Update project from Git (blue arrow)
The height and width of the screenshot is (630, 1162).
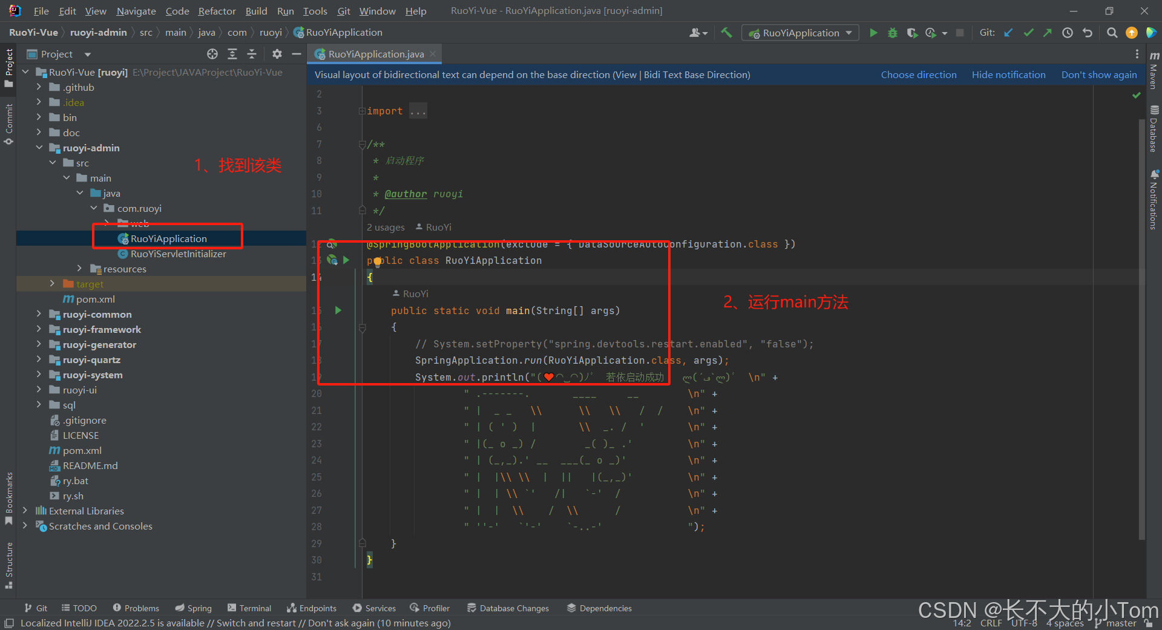(x=1008, y=33)
